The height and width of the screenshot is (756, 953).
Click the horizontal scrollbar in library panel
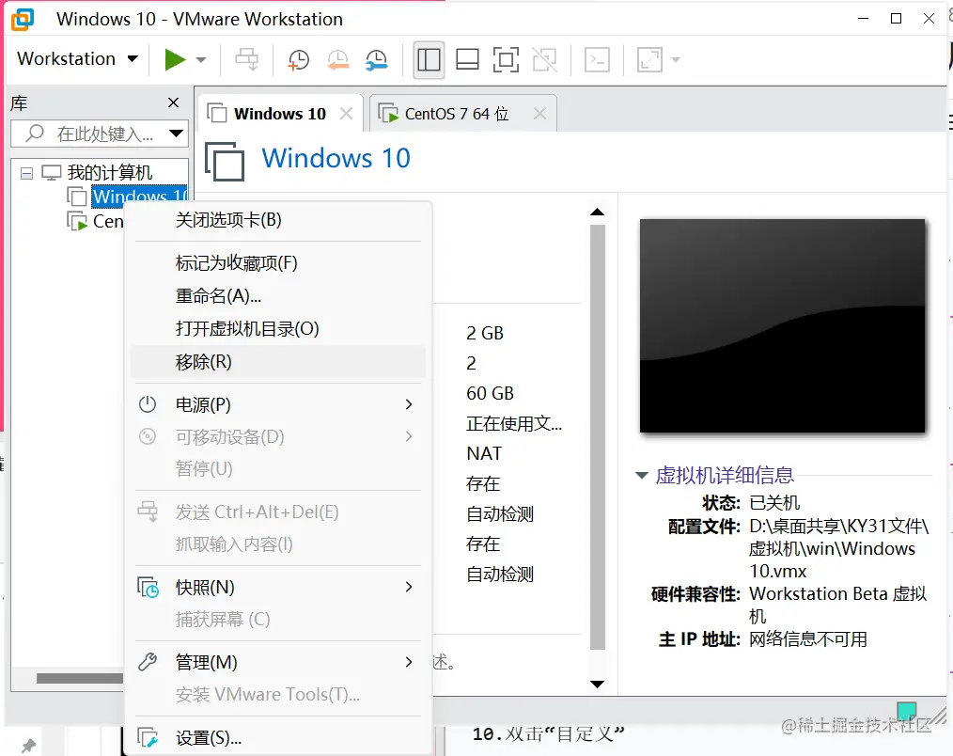79,678
